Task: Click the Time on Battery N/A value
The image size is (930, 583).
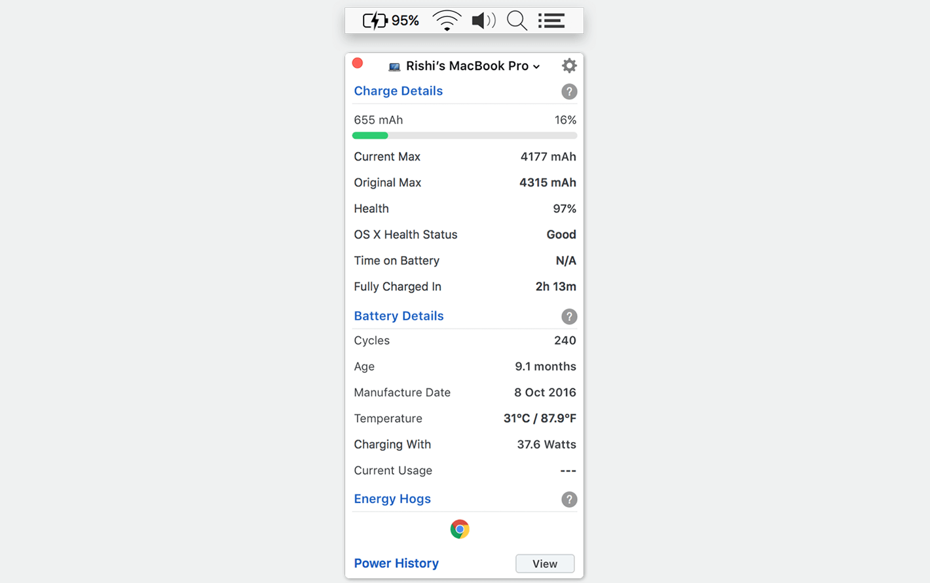Action: click(566, 261)
